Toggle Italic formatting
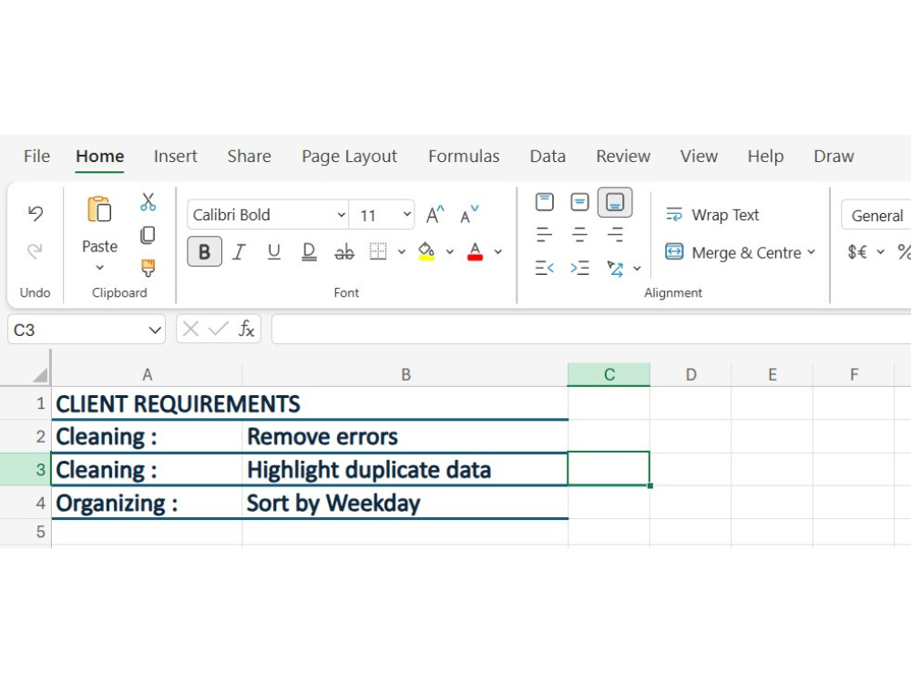 pos(239,251)
